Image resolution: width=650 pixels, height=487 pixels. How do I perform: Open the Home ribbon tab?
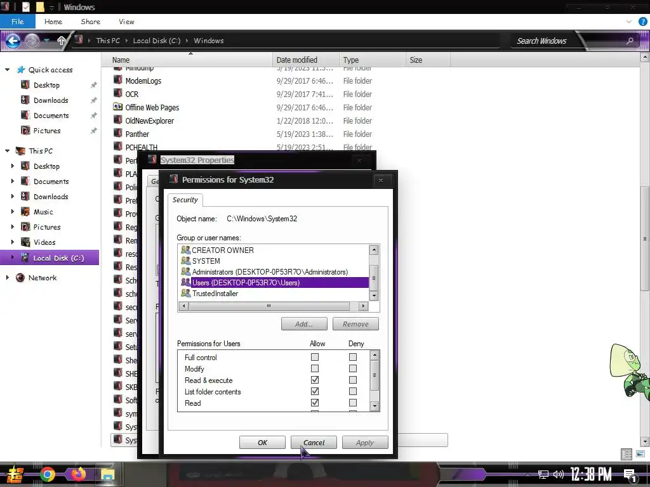pos(53,22)
